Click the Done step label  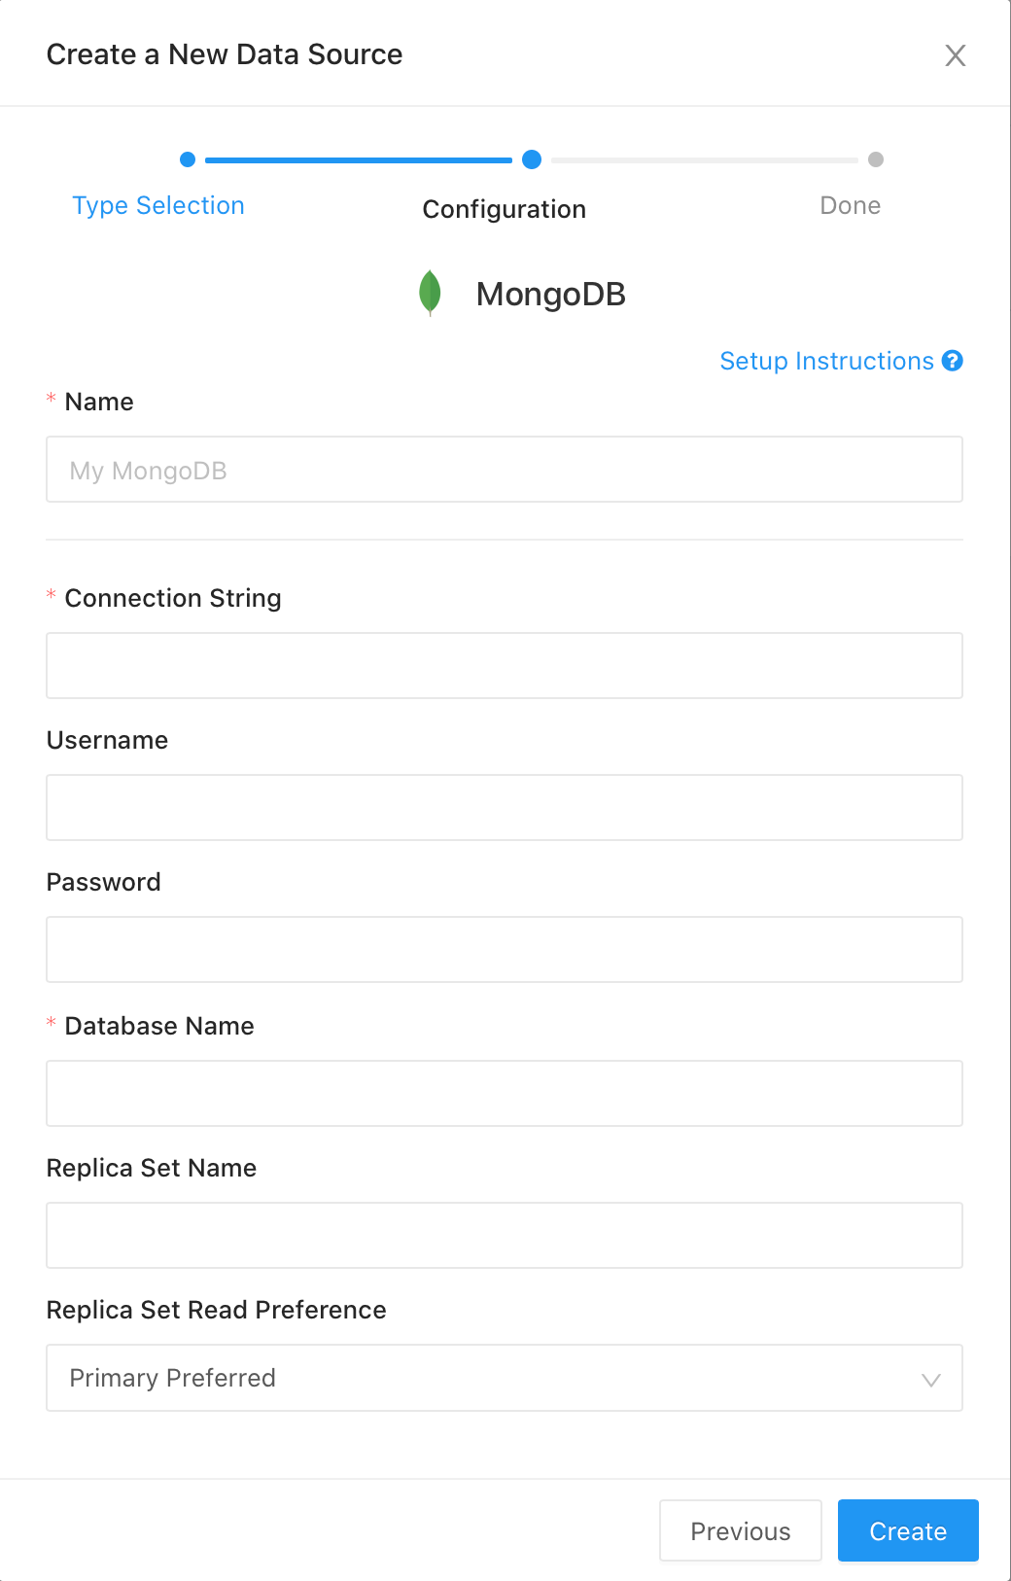click(x=850, y=206)
